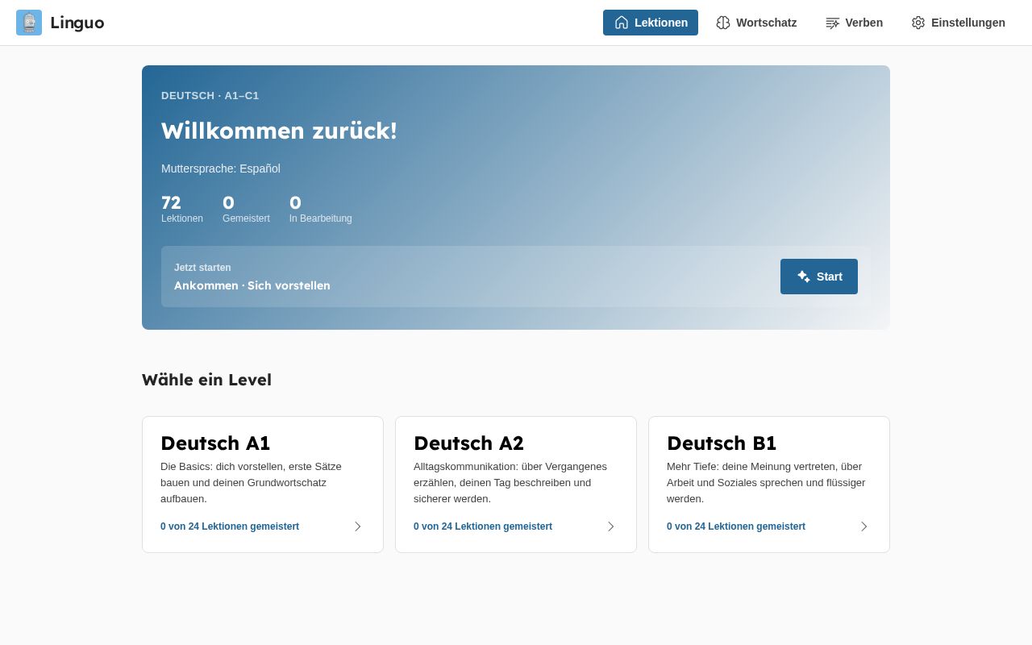
Task: Click the A1 description starting 'Die Basics'
Action: (x=252, y=483)
